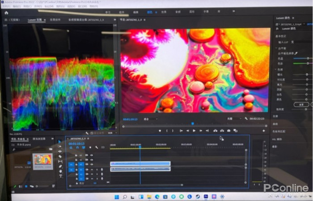The height and width of the screenshot is (201, 313).
Task: Open the timeline wrench settings icon
Action: pos(96,147)
